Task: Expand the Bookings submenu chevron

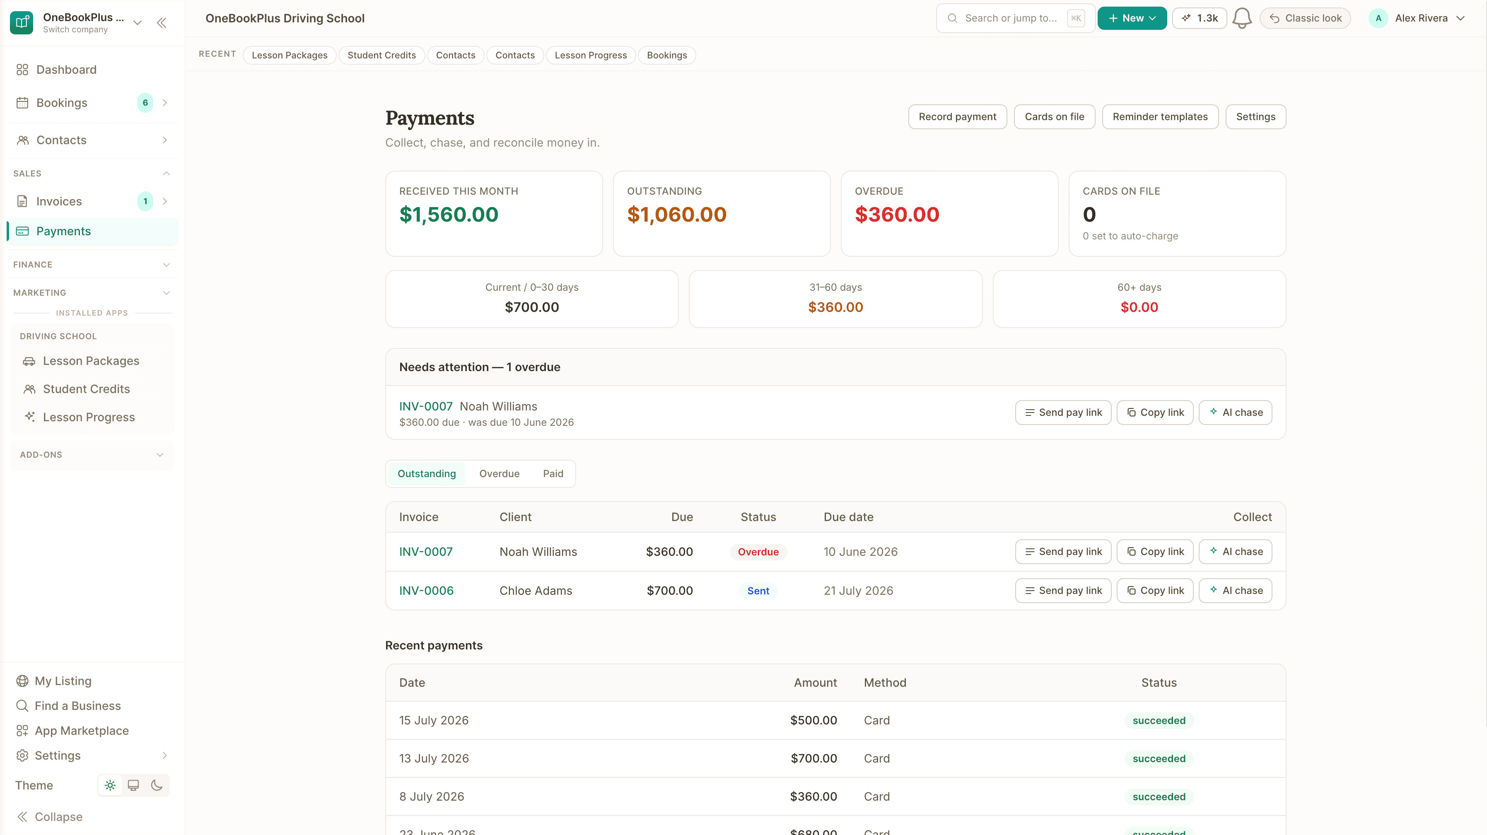Action: (x=164, y=103)
